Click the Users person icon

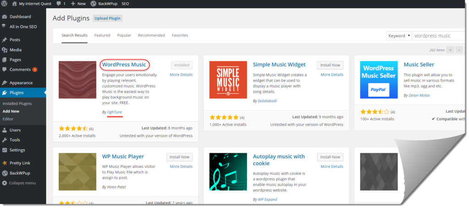[5, 130]
